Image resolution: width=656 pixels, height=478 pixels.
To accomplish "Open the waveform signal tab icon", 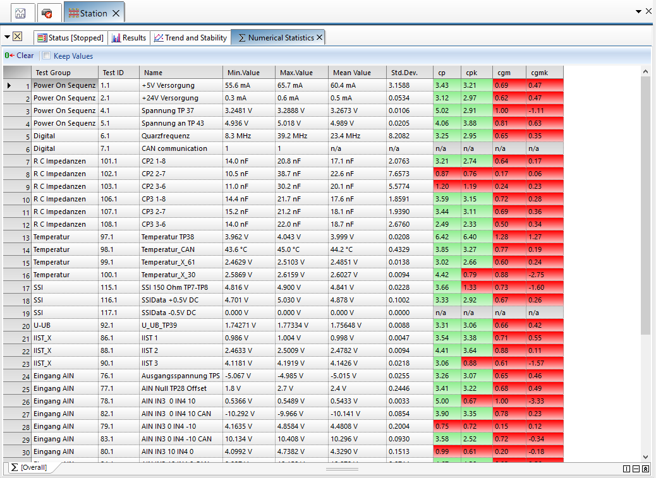I will click(20, 13).
